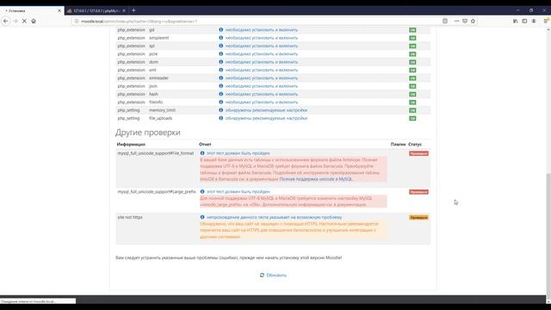Close the phpMyAdmin tab
Image resolution: width=551 pixels, height=310 pixels.
[124, 11]
